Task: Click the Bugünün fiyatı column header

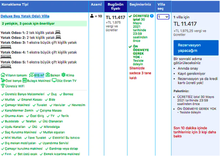Action: point(116,7)
